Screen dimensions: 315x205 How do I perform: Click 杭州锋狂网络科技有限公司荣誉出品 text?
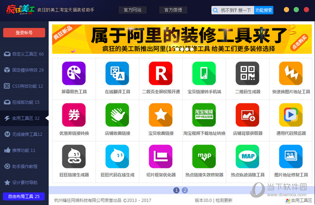(88, 201)
